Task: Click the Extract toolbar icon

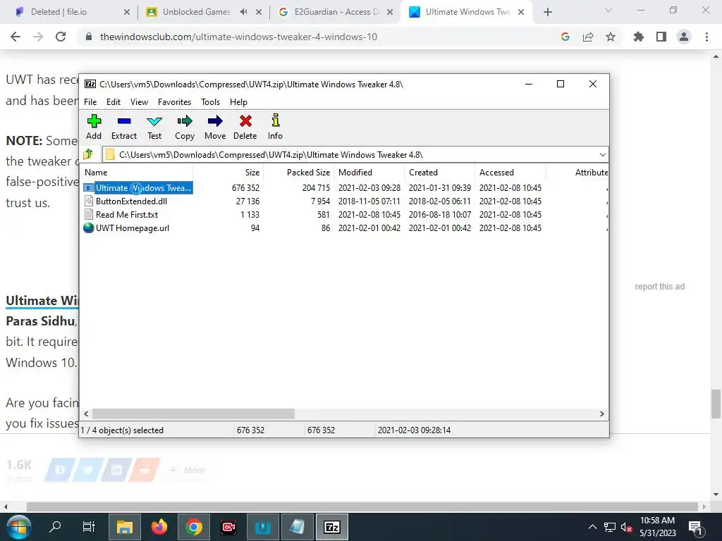Action: point(124,127)
